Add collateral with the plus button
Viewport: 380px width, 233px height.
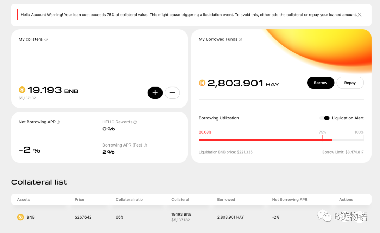(155, 93)
